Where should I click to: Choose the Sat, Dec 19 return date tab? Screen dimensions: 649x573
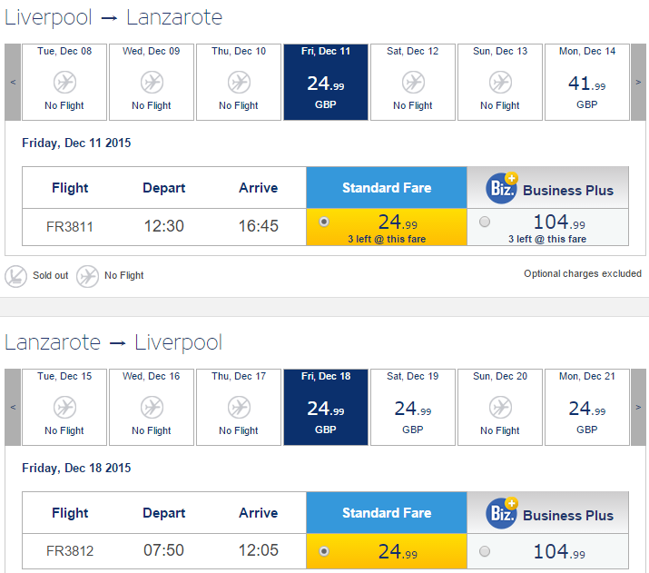[x=413, y=407]
